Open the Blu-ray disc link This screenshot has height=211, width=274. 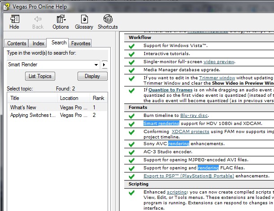click(x=194, y=116)
